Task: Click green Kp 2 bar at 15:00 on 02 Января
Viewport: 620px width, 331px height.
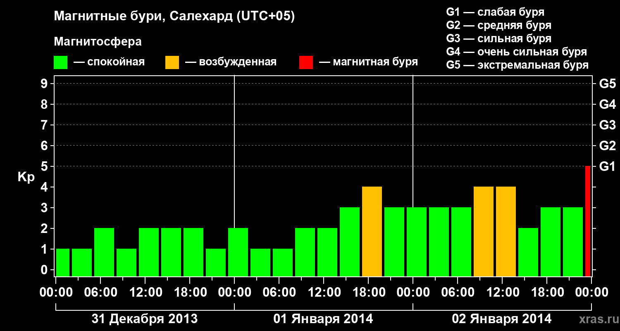Action: tap(528, 252)
